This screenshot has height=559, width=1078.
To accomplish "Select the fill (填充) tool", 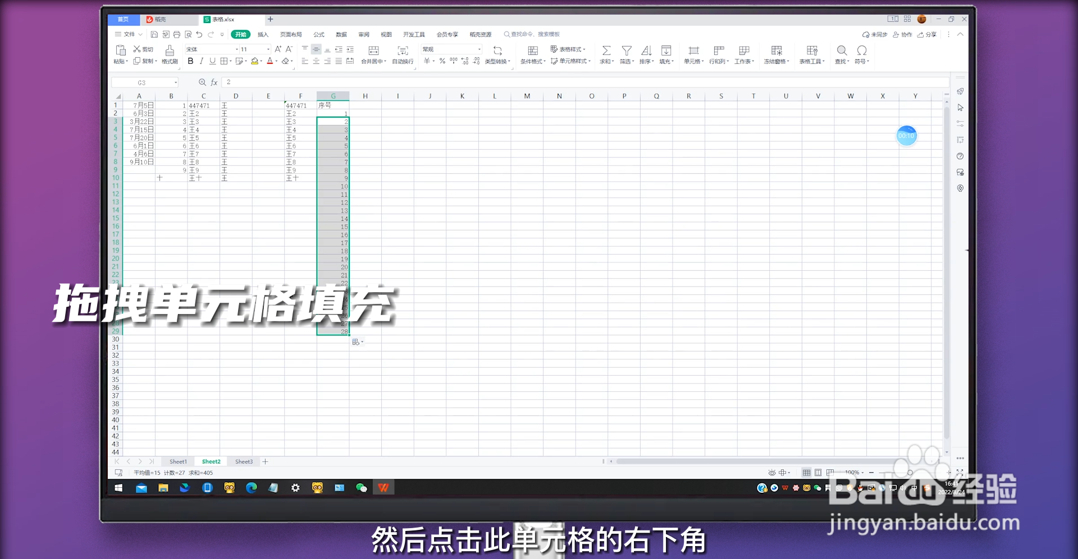I will click(666, 54).
